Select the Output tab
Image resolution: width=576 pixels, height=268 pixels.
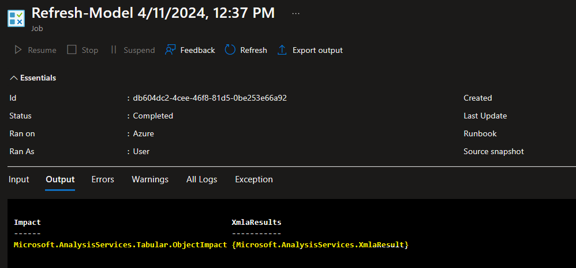pos(60,179)
